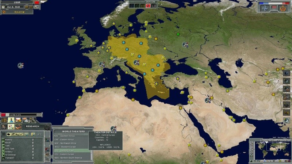
Task: Click the NATO compass emblem
Action: (265, 8)
